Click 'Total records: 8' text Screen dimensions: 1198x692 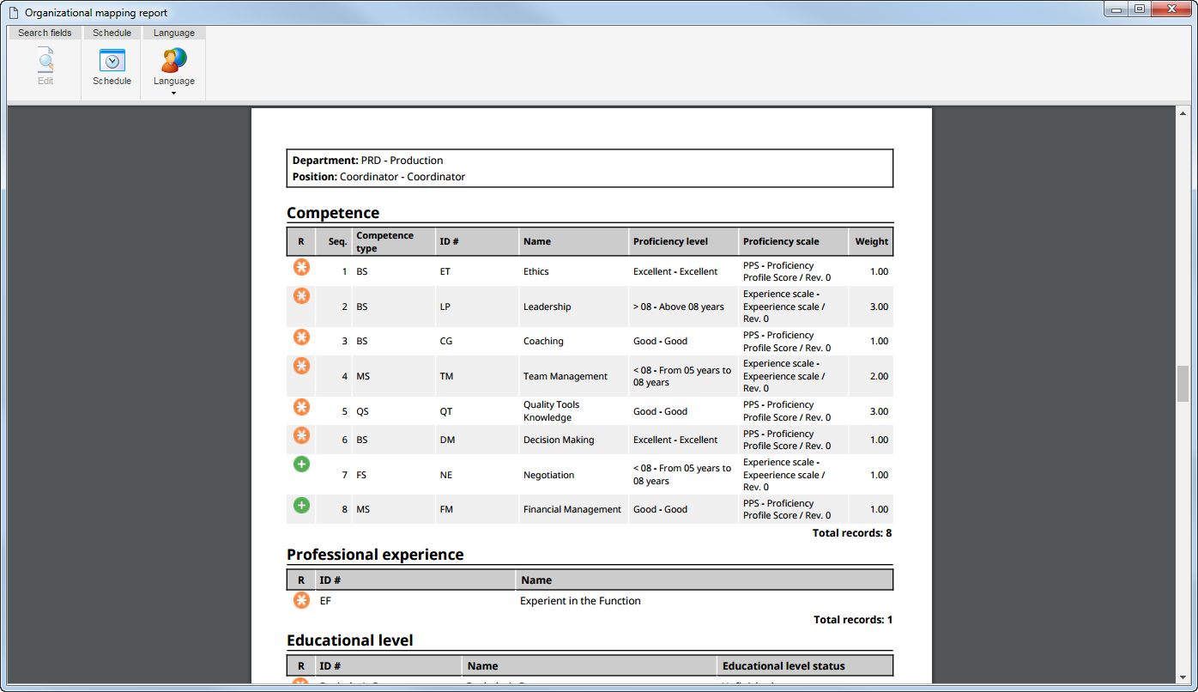(852, 533)
